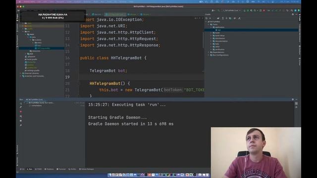Open the Git tab in bottom bar
This screenshot has height=178, width=317.
pos(22,169)
